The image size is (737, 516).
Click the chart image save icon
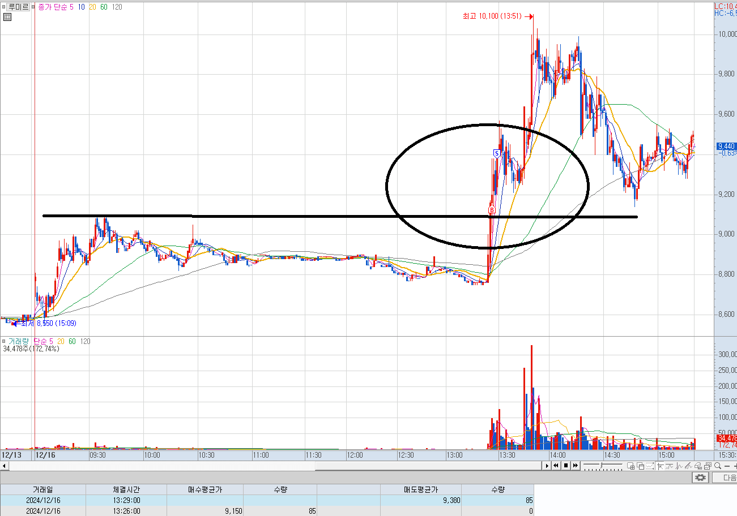pos(708,466)
